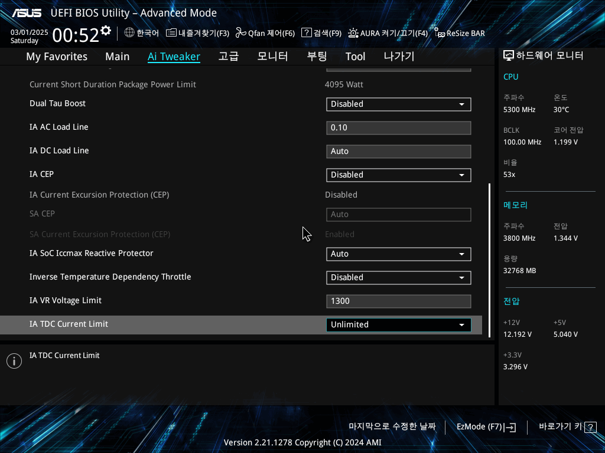Select the Ai Tweaker tab
Viewport: 605px width, 453px height.
coord(174,57)
